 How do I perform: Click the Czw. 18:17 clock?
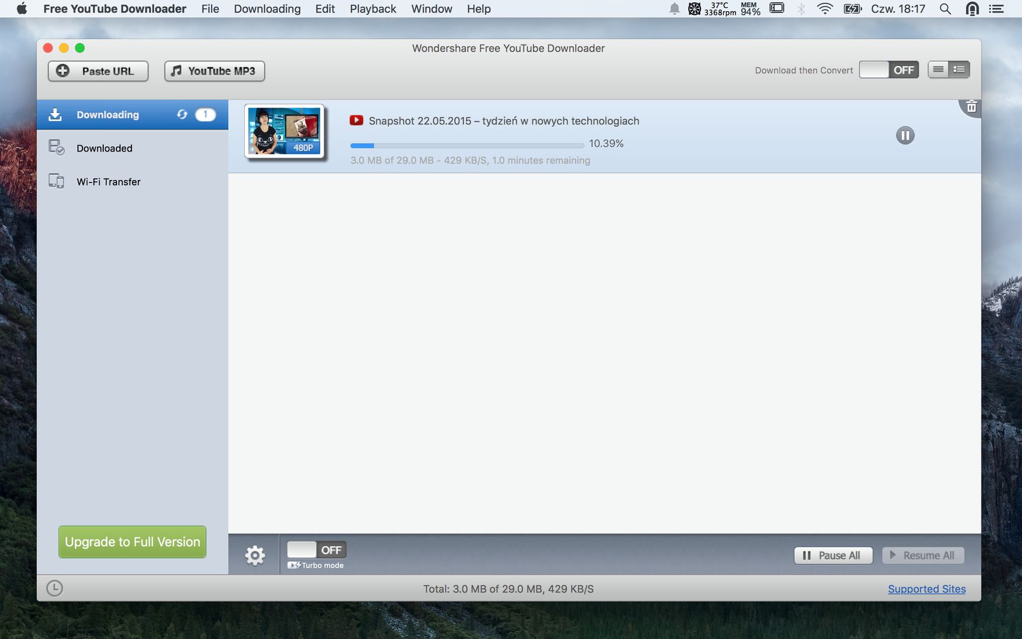[x=898, y=9]
